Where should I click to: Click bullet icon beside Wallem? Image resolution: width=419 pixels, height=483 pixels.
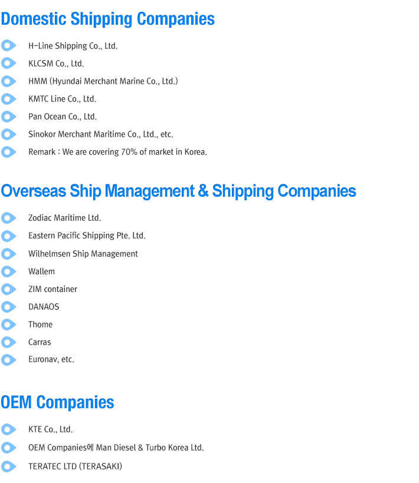[9, 272]
